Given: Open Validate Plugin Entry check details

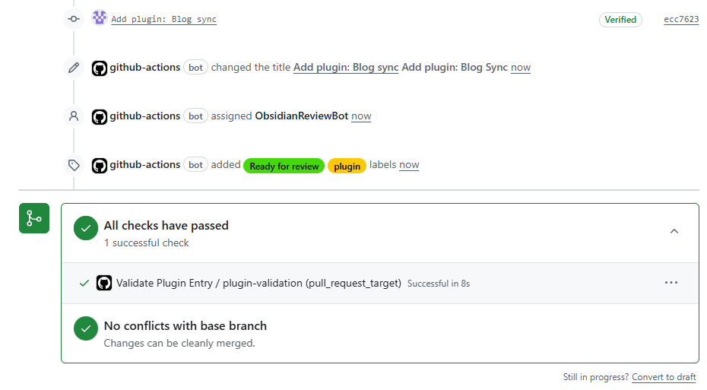Looking at the screenshot, I should (x=258, y=283).
